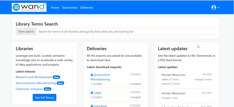Viewport: 234px width, 107px height.
Task: Click the Term search label addon
Action: tap(26, 32)
